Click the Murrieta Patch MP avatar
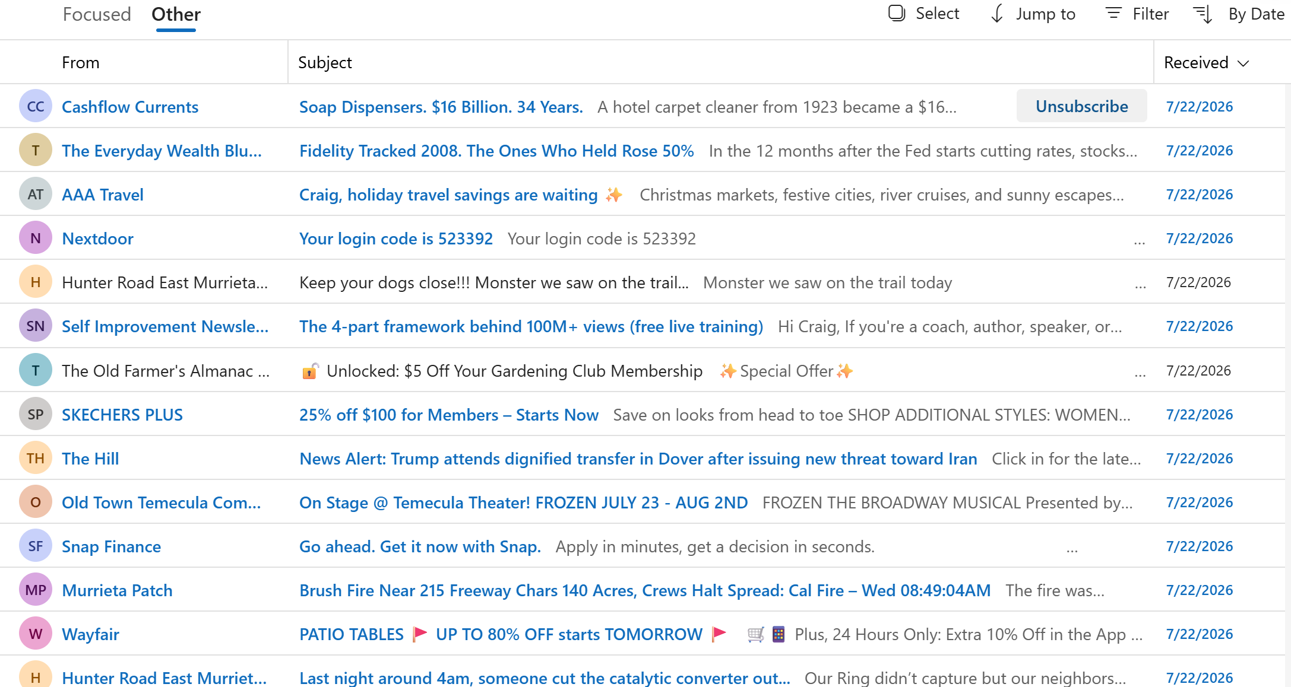This screenshot has height=687, width=1291. (36, 590)
